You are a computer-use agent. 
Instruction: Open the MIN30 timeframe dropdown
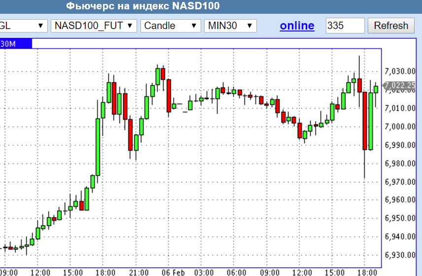230,26
